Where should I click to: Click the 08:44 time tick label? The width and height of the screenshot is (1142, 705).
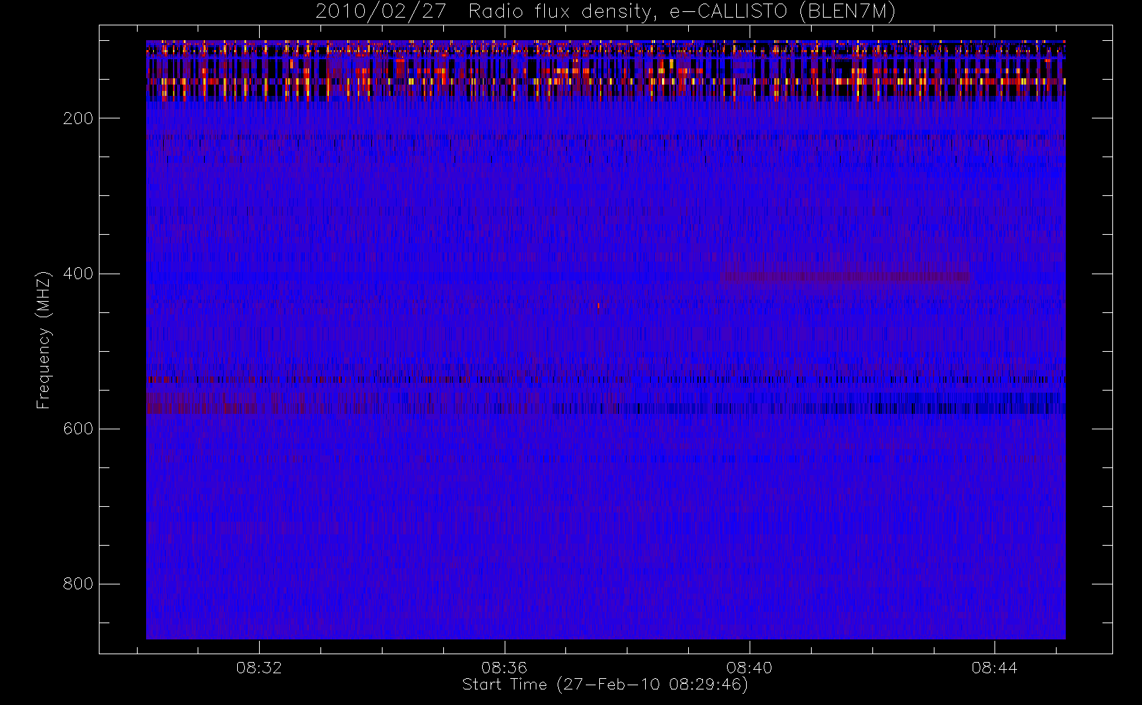click(x=994, y=668)
